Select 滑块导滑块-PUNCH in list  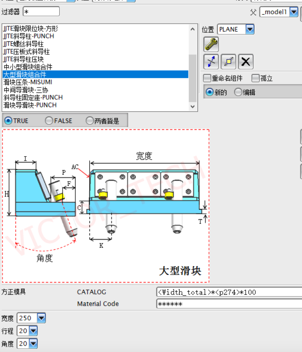(x=95, y=105)
